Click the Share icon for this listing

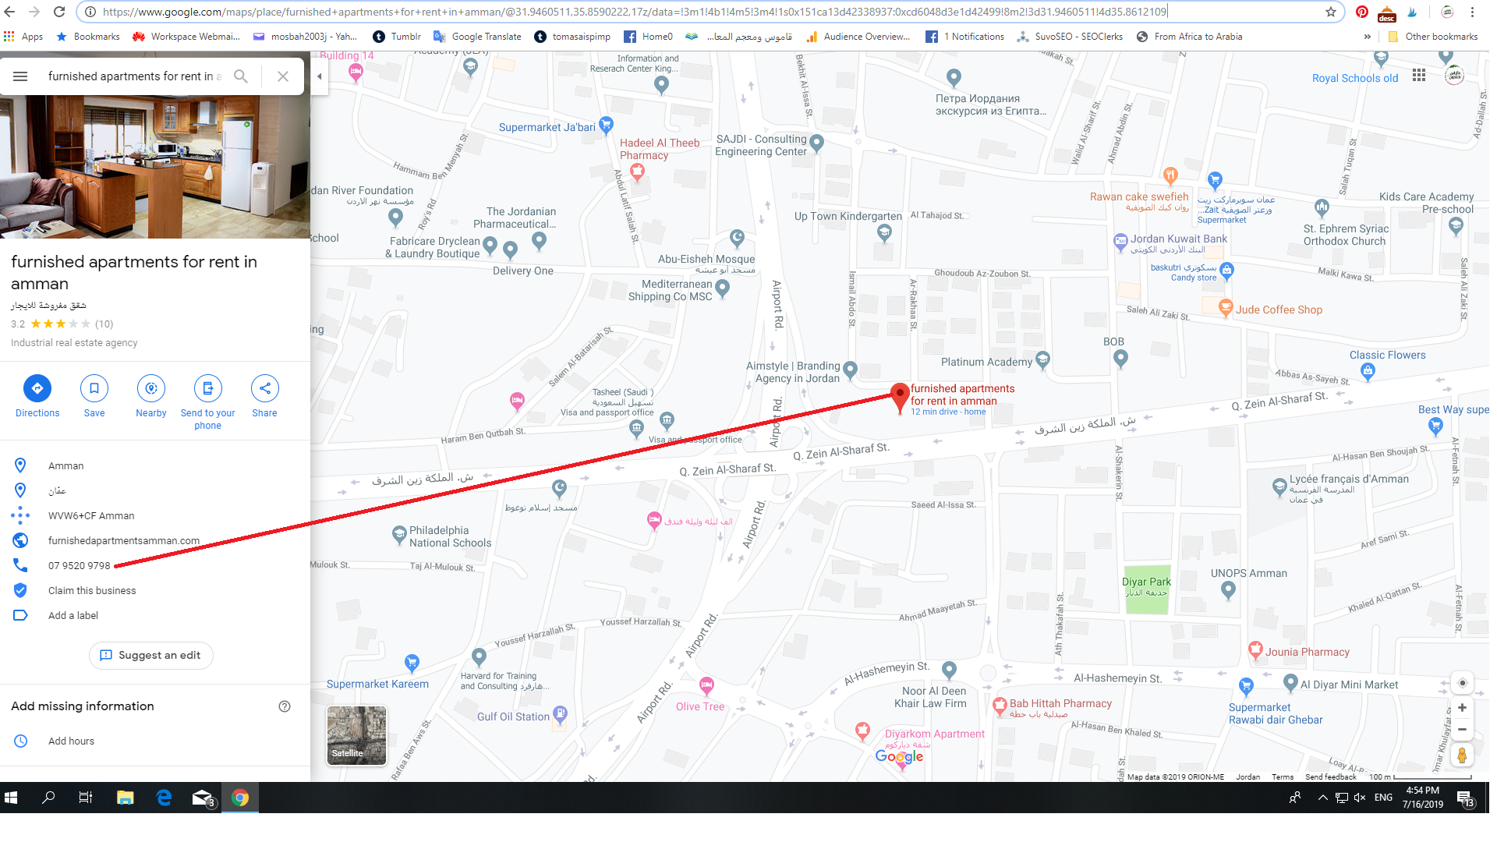pos(264,387)
